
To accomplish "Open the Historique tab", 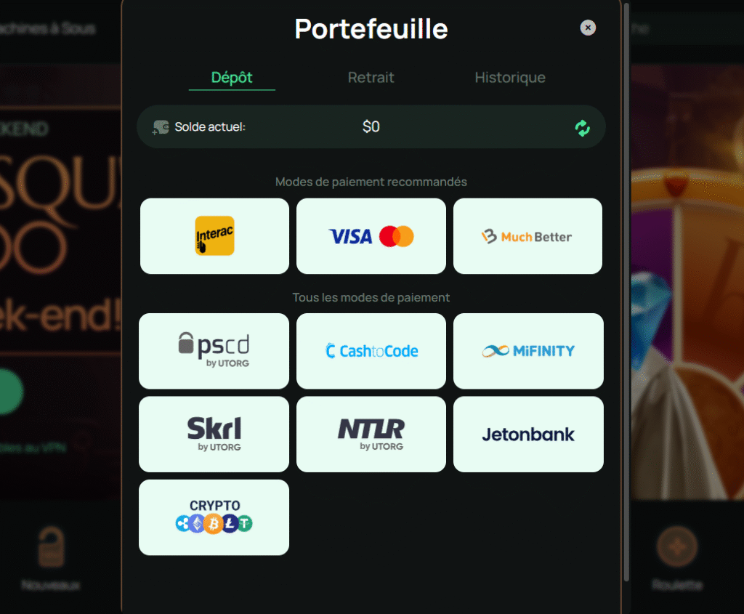I will [x=510, y=77].
